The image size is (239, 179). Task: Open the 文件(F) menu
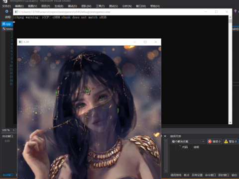click(x=6, y=6)
